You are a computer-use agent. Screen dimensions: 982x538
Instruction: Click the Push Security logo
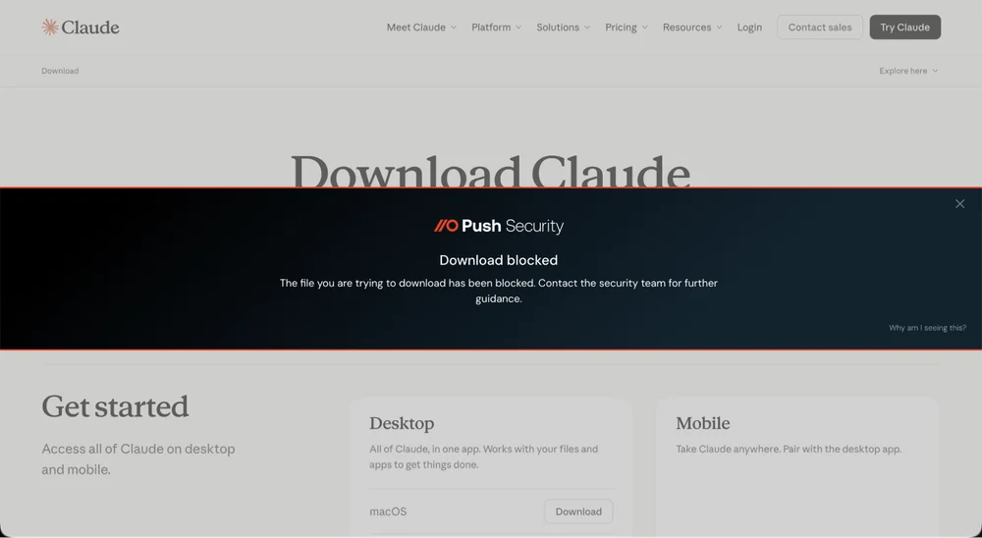point(499,226)
